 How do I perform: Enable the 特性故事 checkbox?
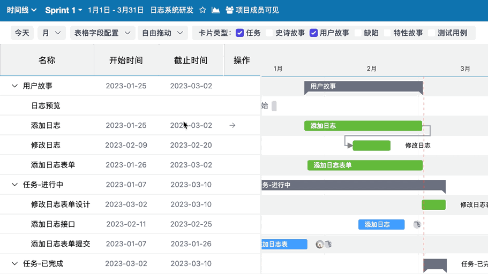tap(387, 33)
